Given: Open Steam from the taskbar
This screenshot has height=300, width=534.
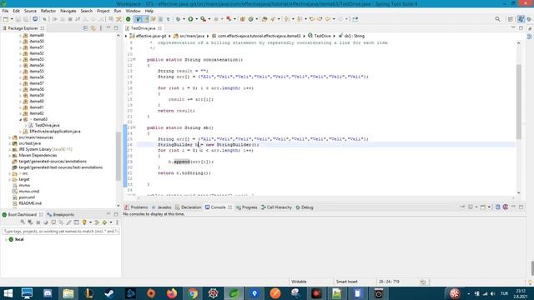Looking at the screenshot, I should click(x=109, y=293).
